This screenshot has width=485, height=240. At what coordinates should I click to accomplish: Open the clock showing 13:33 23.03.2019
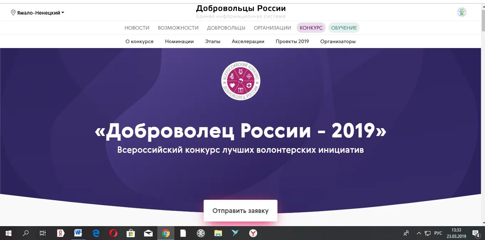(456, 233)
